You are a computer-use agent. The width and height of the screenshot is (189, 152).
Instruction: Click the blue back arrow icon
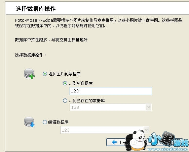pyautogui.click(x=114, y=142)
